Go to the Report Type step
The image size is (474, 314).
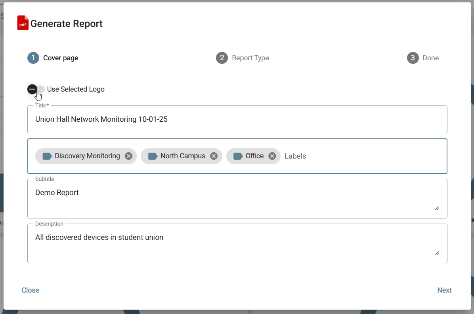[250, 58]
